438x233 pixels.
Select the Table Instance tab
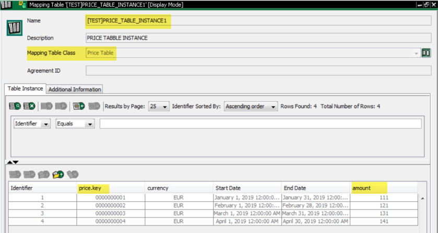pyautogui.click(x=25, y=89)
